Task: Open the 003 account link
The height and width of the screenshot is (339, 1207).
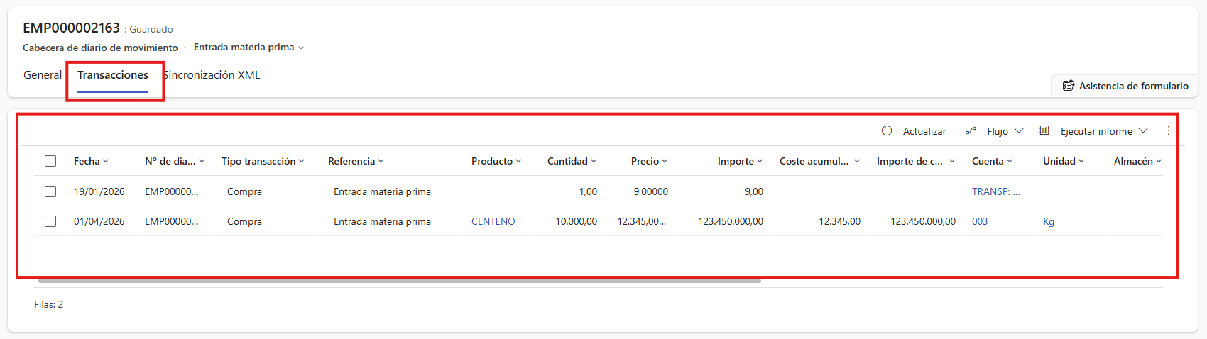Action: (x=980, y=221)
